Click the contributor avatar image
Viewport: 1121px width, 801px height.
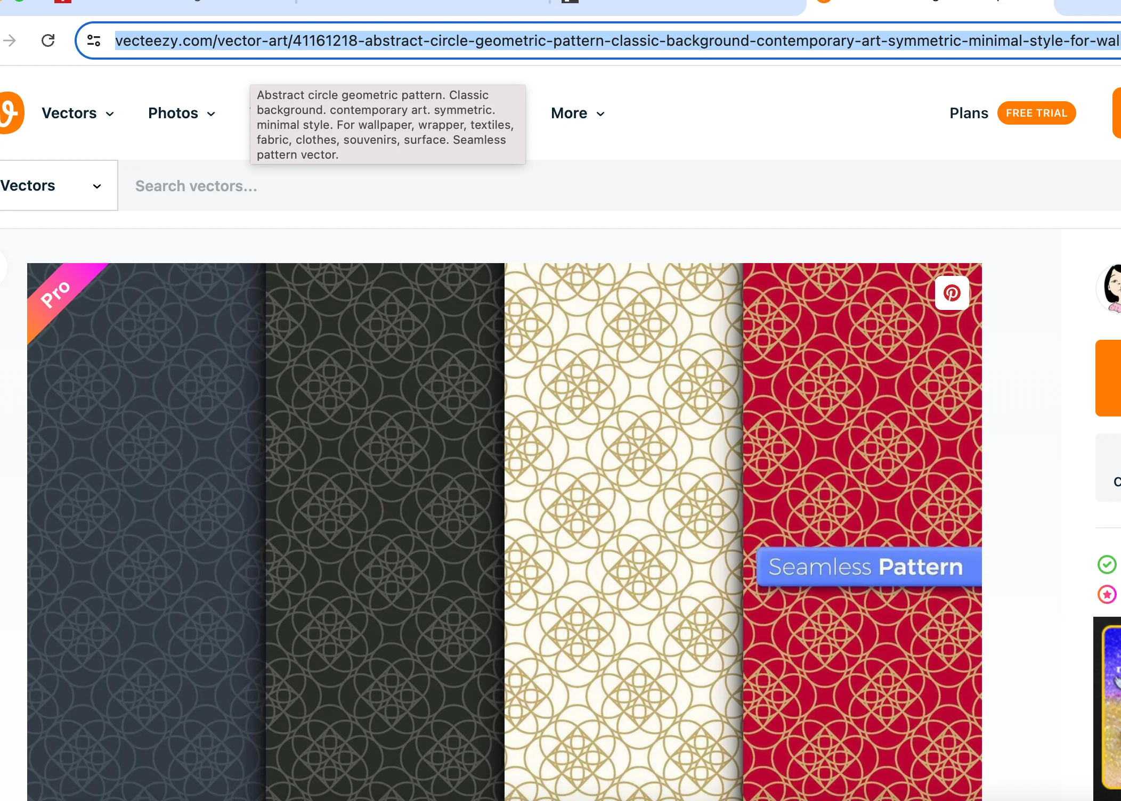(1109, 288)
